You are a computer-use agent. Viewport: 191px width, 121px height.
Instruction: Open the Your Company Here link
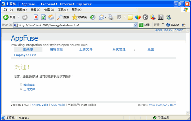(x=163, y=105)
